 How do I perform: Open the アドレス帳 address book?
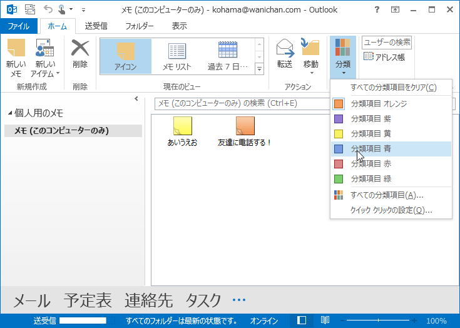pyautogui.click(x=384, y=56)
